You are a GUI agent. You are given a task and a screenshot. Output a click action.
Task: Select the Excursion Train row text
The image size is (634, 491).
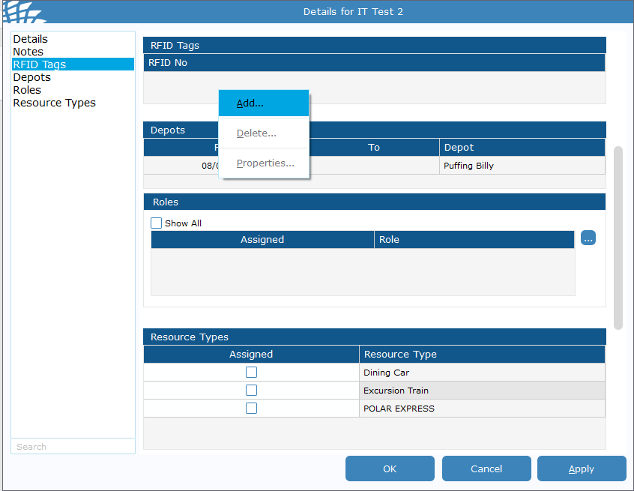click(396, 391)
